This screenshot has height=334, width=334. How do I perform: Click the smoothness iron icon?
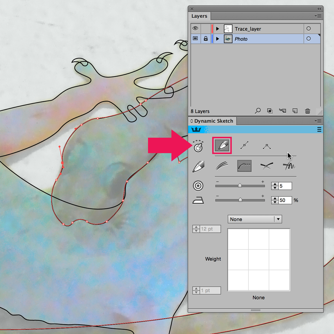pos(198,200)
